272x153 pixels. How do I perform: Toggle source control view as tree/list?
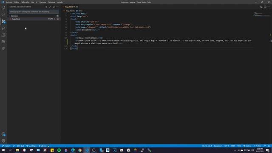click(x=46, y=7)
